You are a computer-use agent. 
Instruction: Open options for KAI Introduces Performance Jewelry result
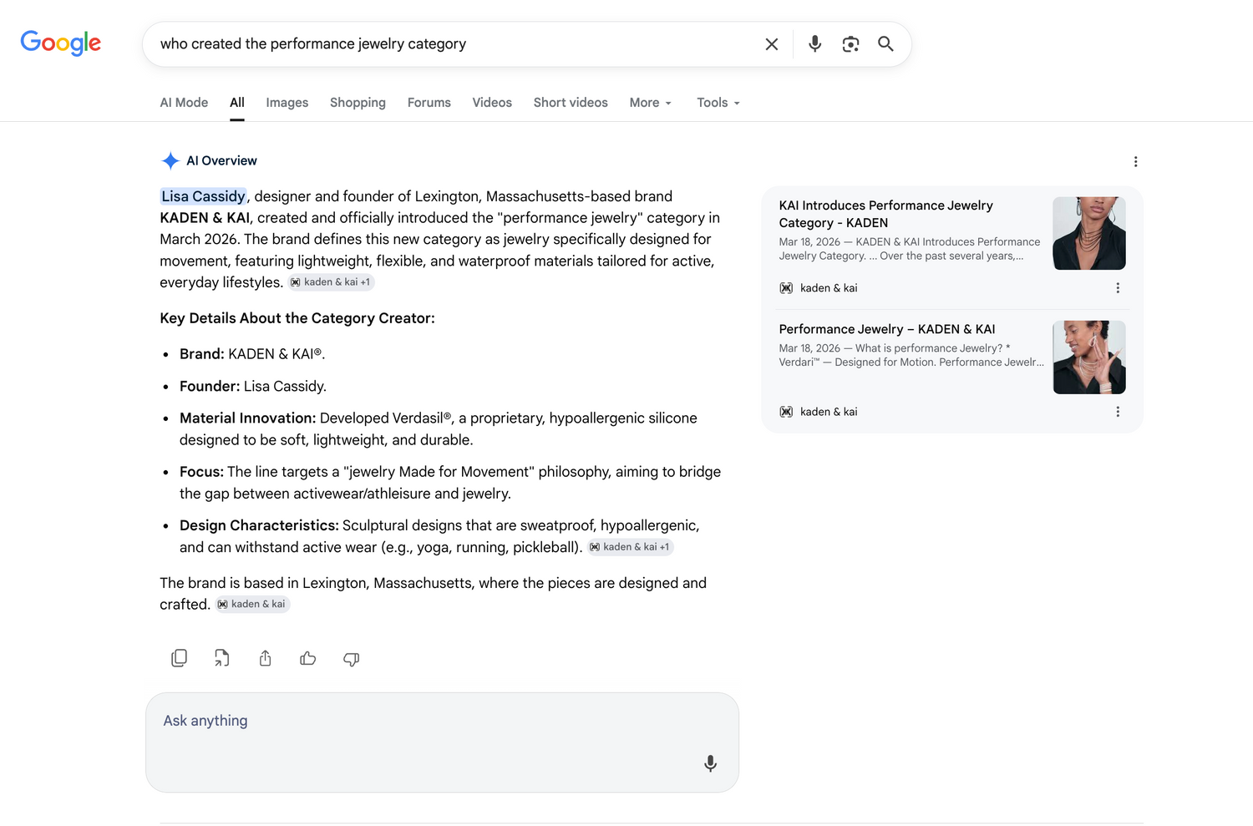pos(1118,288)
